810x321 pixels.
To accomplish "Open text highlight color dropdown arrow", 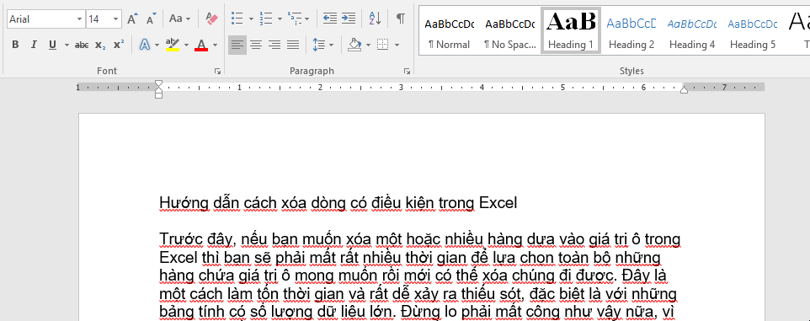I will [x=186, y=45].
